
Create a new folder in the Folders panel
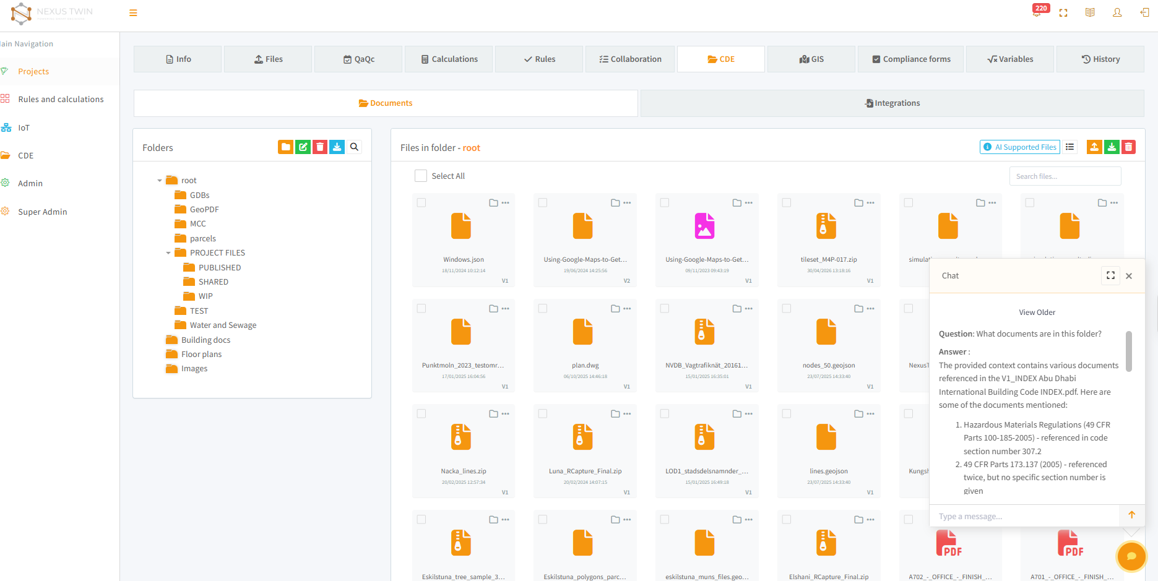285,147
